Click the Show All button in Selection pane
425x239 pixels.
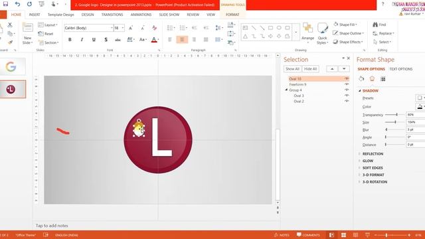[x=292, y=69]
